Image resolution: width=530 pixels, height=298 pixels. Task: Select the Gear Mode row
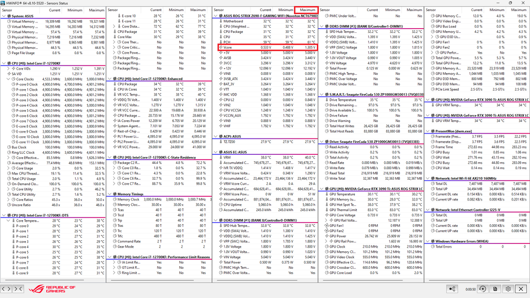159,247
